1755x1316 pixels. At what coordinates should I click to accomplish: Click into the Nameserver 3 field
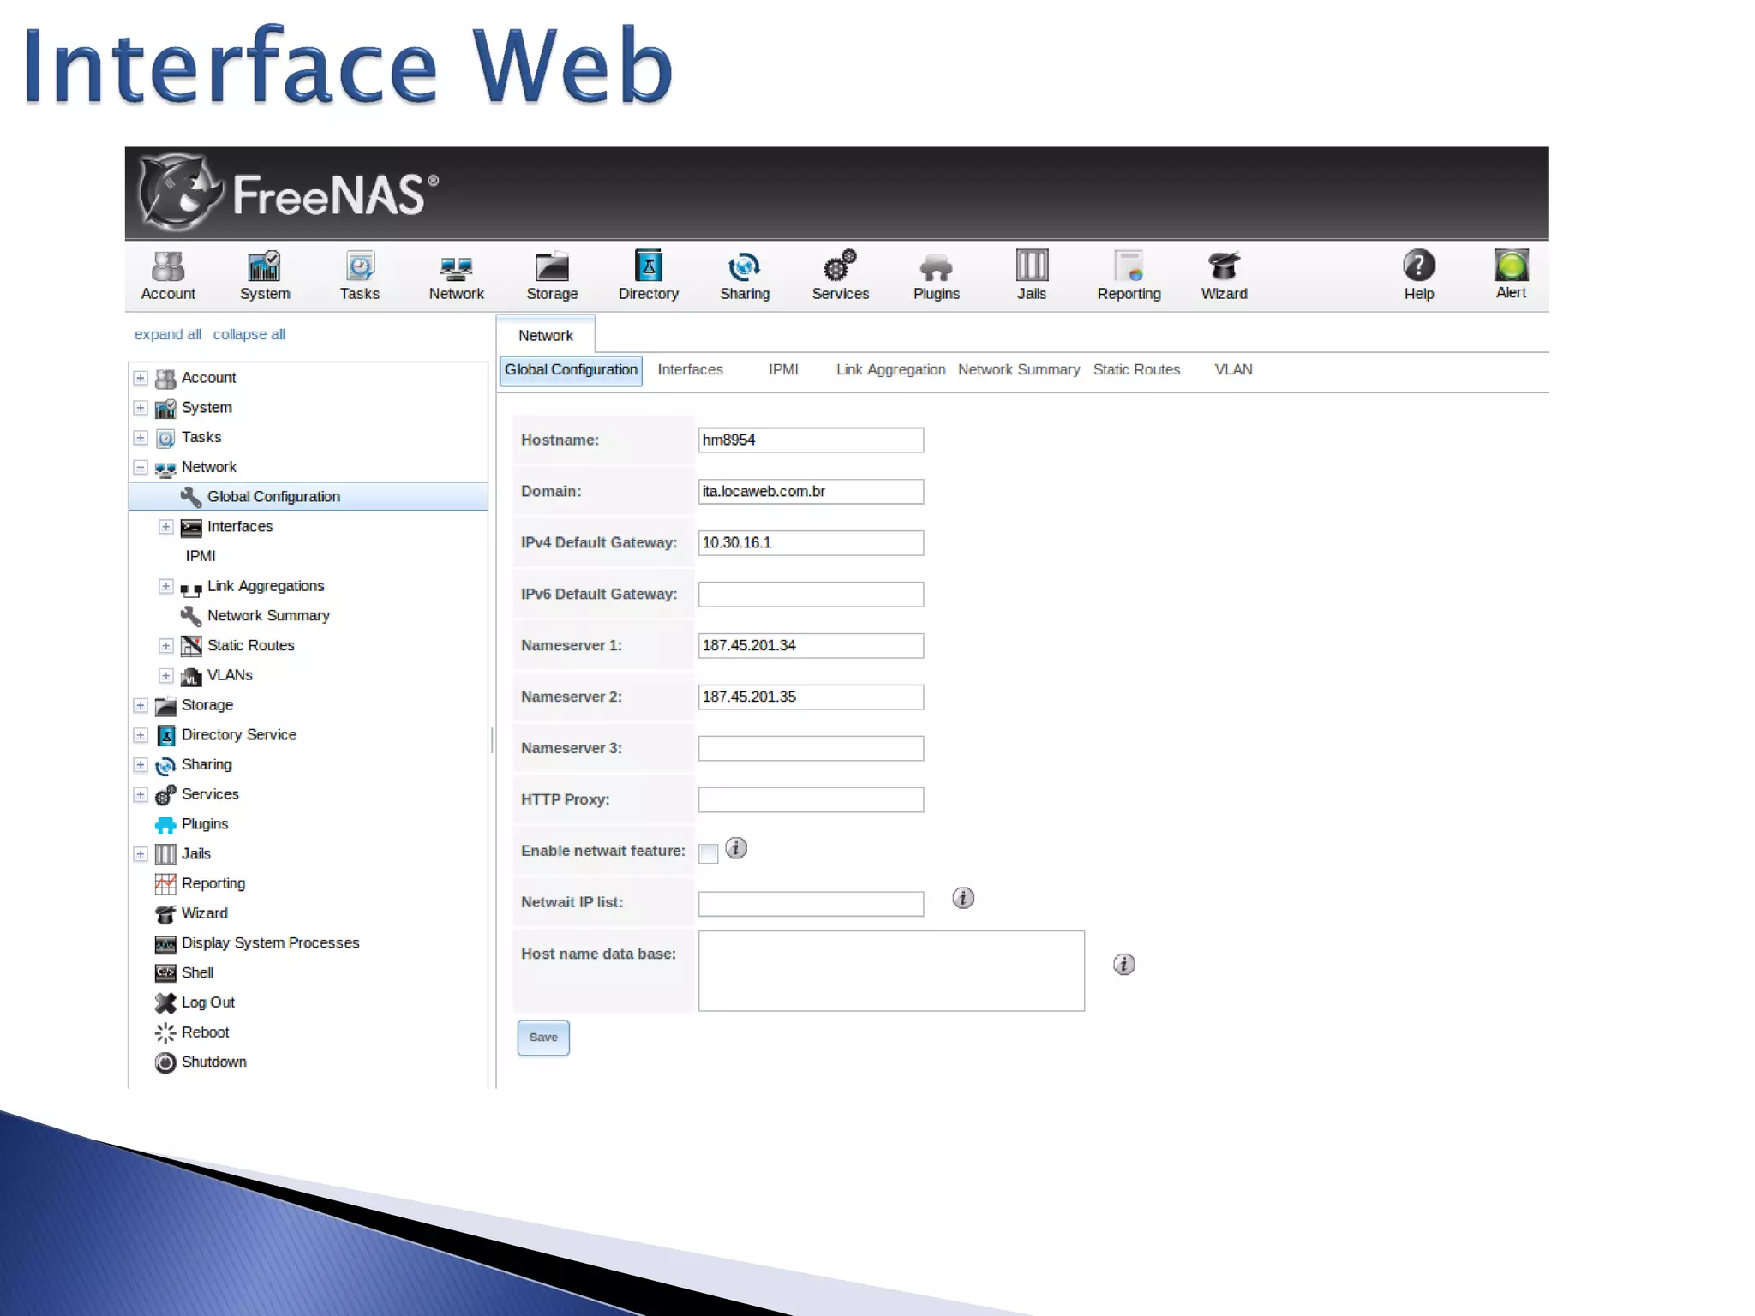[810, 748]
